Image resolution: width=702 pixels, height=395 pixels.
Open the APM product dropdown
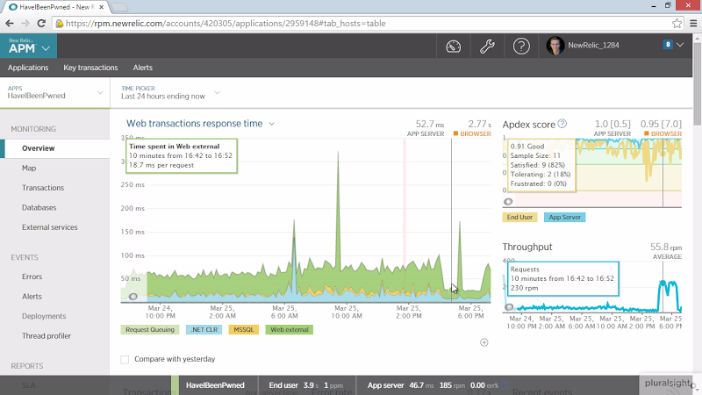pyautogui.click(x=28, y=47)
